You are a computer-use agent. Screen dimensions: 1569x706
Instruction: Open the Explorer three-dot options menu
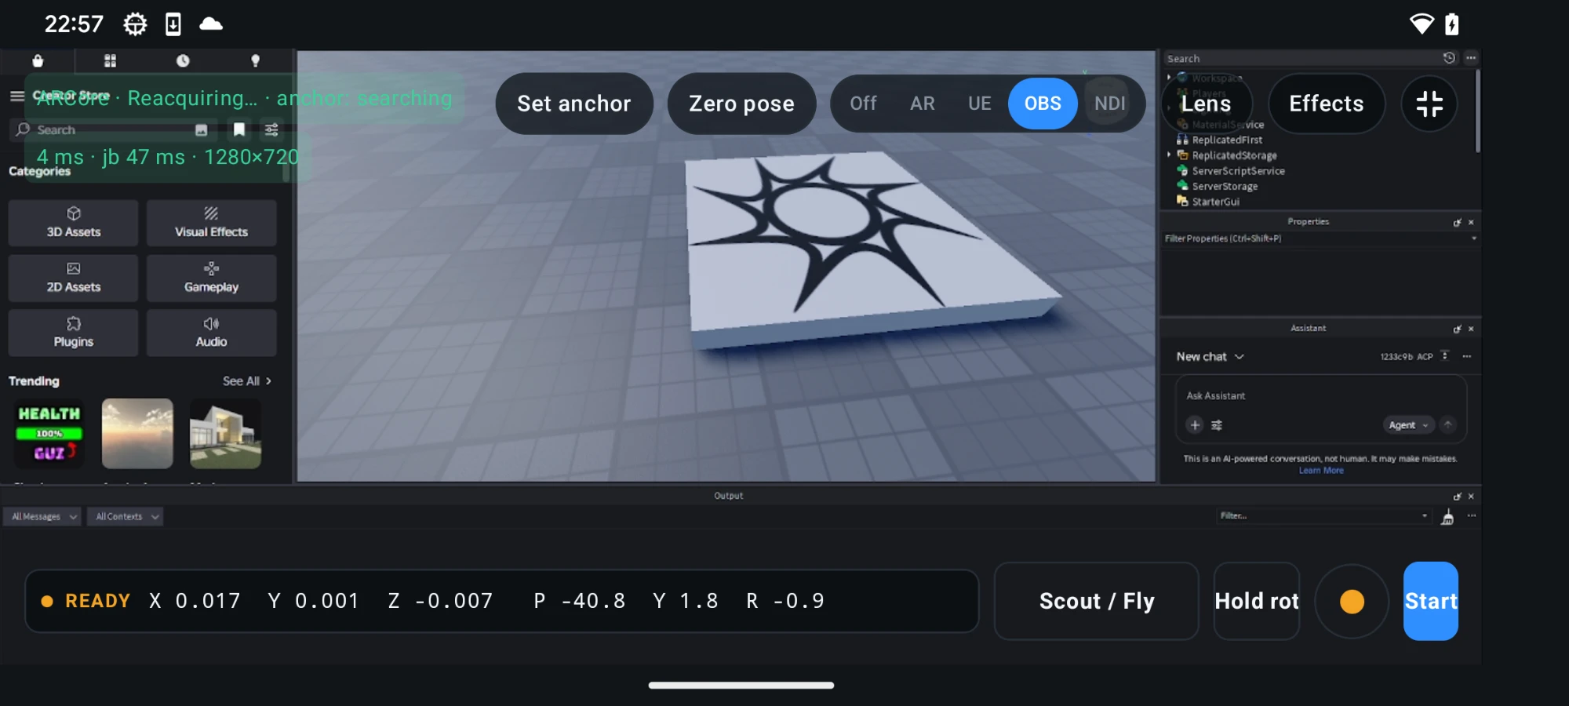[1471, 58]
